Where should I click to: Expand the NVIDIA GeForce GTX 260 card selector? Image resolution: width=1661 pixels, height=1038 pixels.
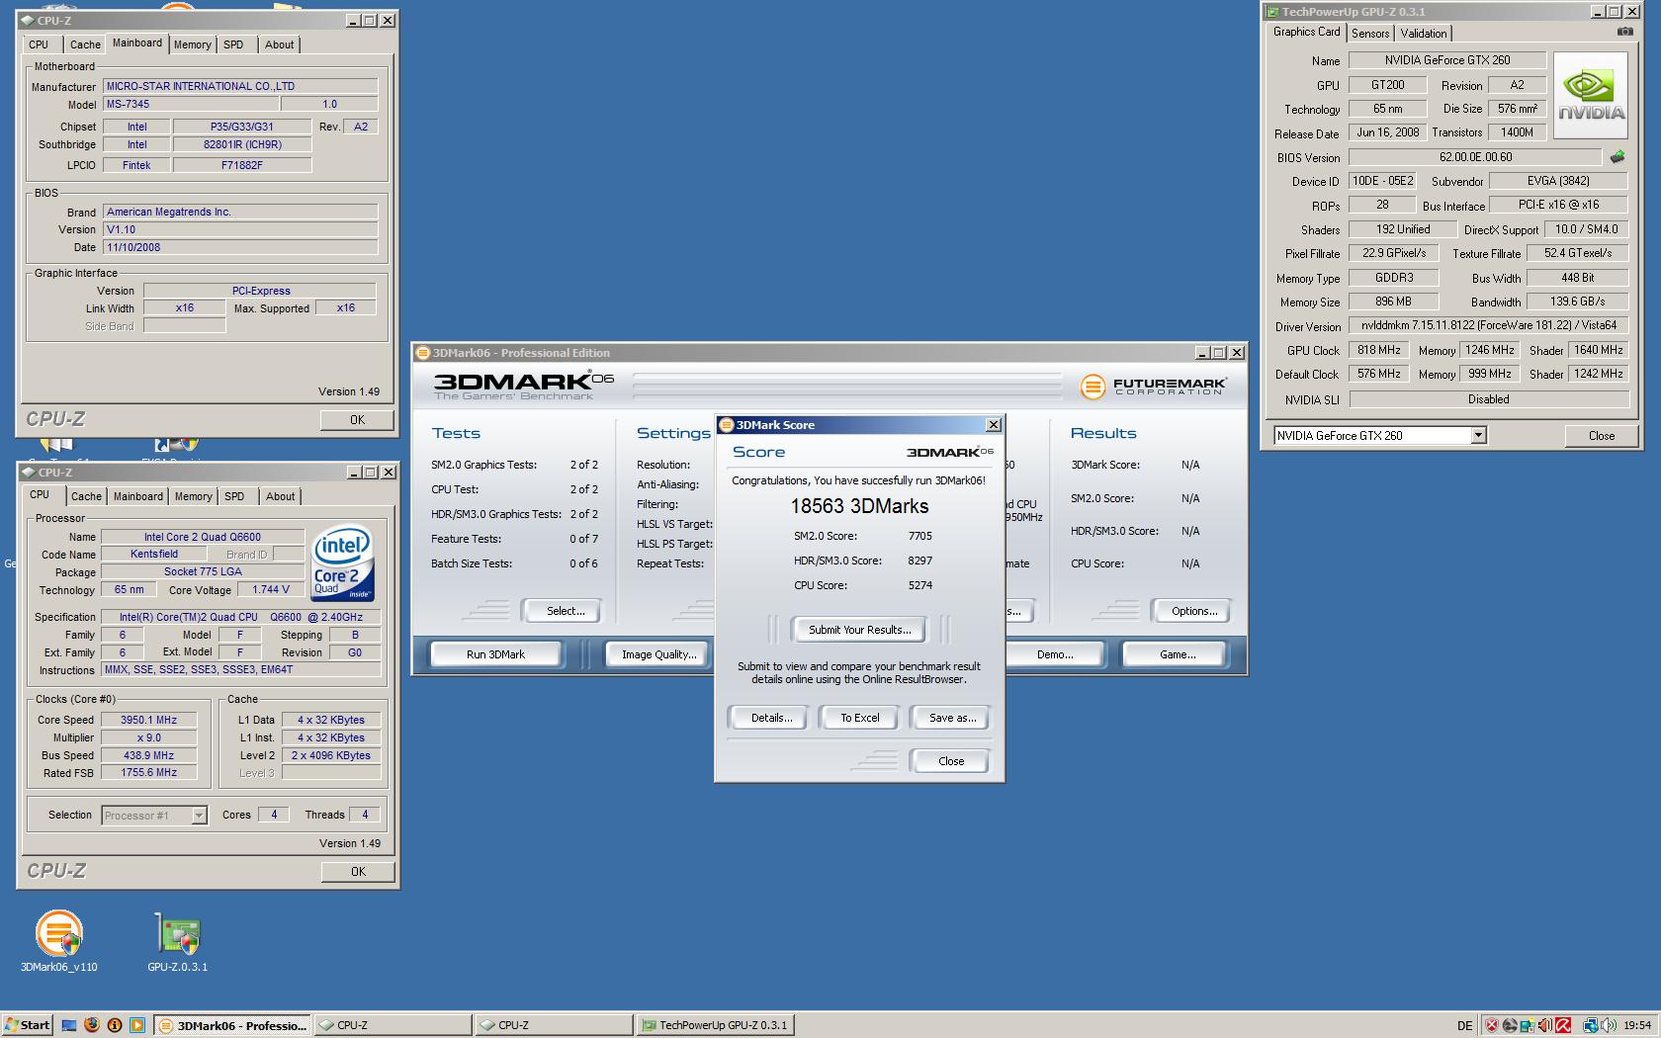click(x=1478, y=435)
